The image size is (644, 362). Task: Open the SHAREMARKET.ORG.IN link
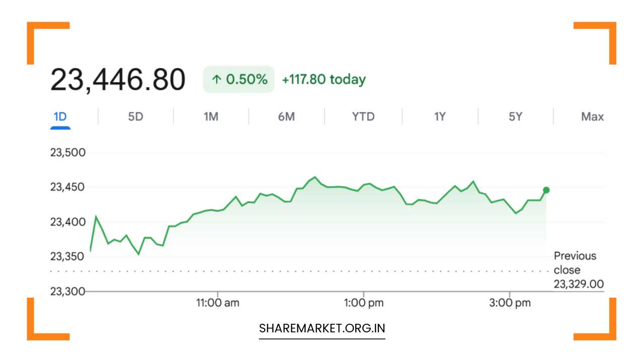click(322, 328)
